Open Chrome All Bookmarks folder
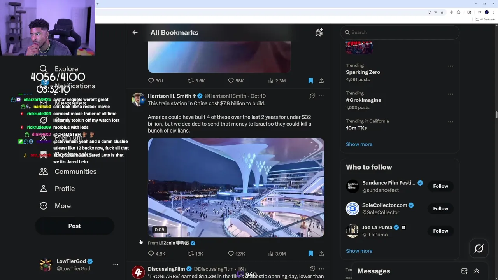498x280 pixels. 486,19
